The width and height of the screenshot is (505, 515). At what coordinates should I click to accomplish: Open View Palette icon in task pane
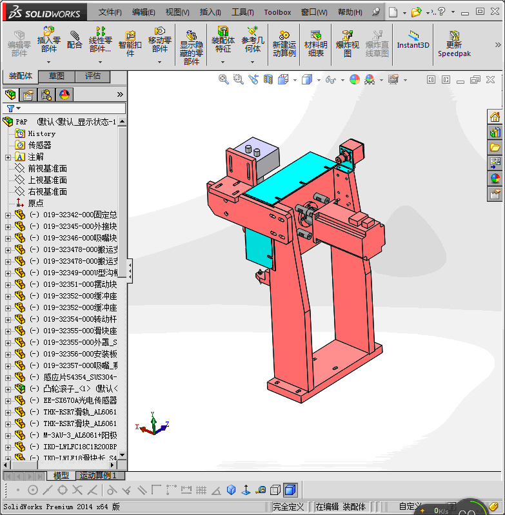tap(495, 163)
